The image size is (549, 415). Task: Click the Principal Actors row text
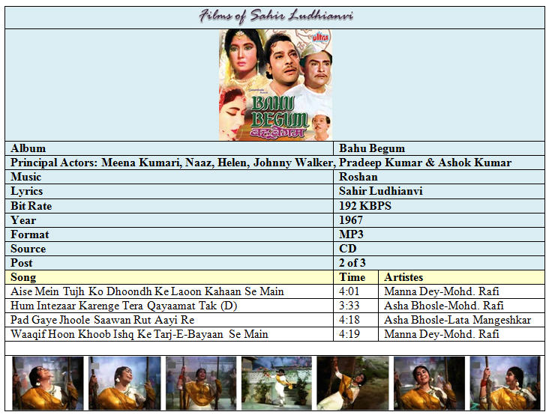coord(261,163)
